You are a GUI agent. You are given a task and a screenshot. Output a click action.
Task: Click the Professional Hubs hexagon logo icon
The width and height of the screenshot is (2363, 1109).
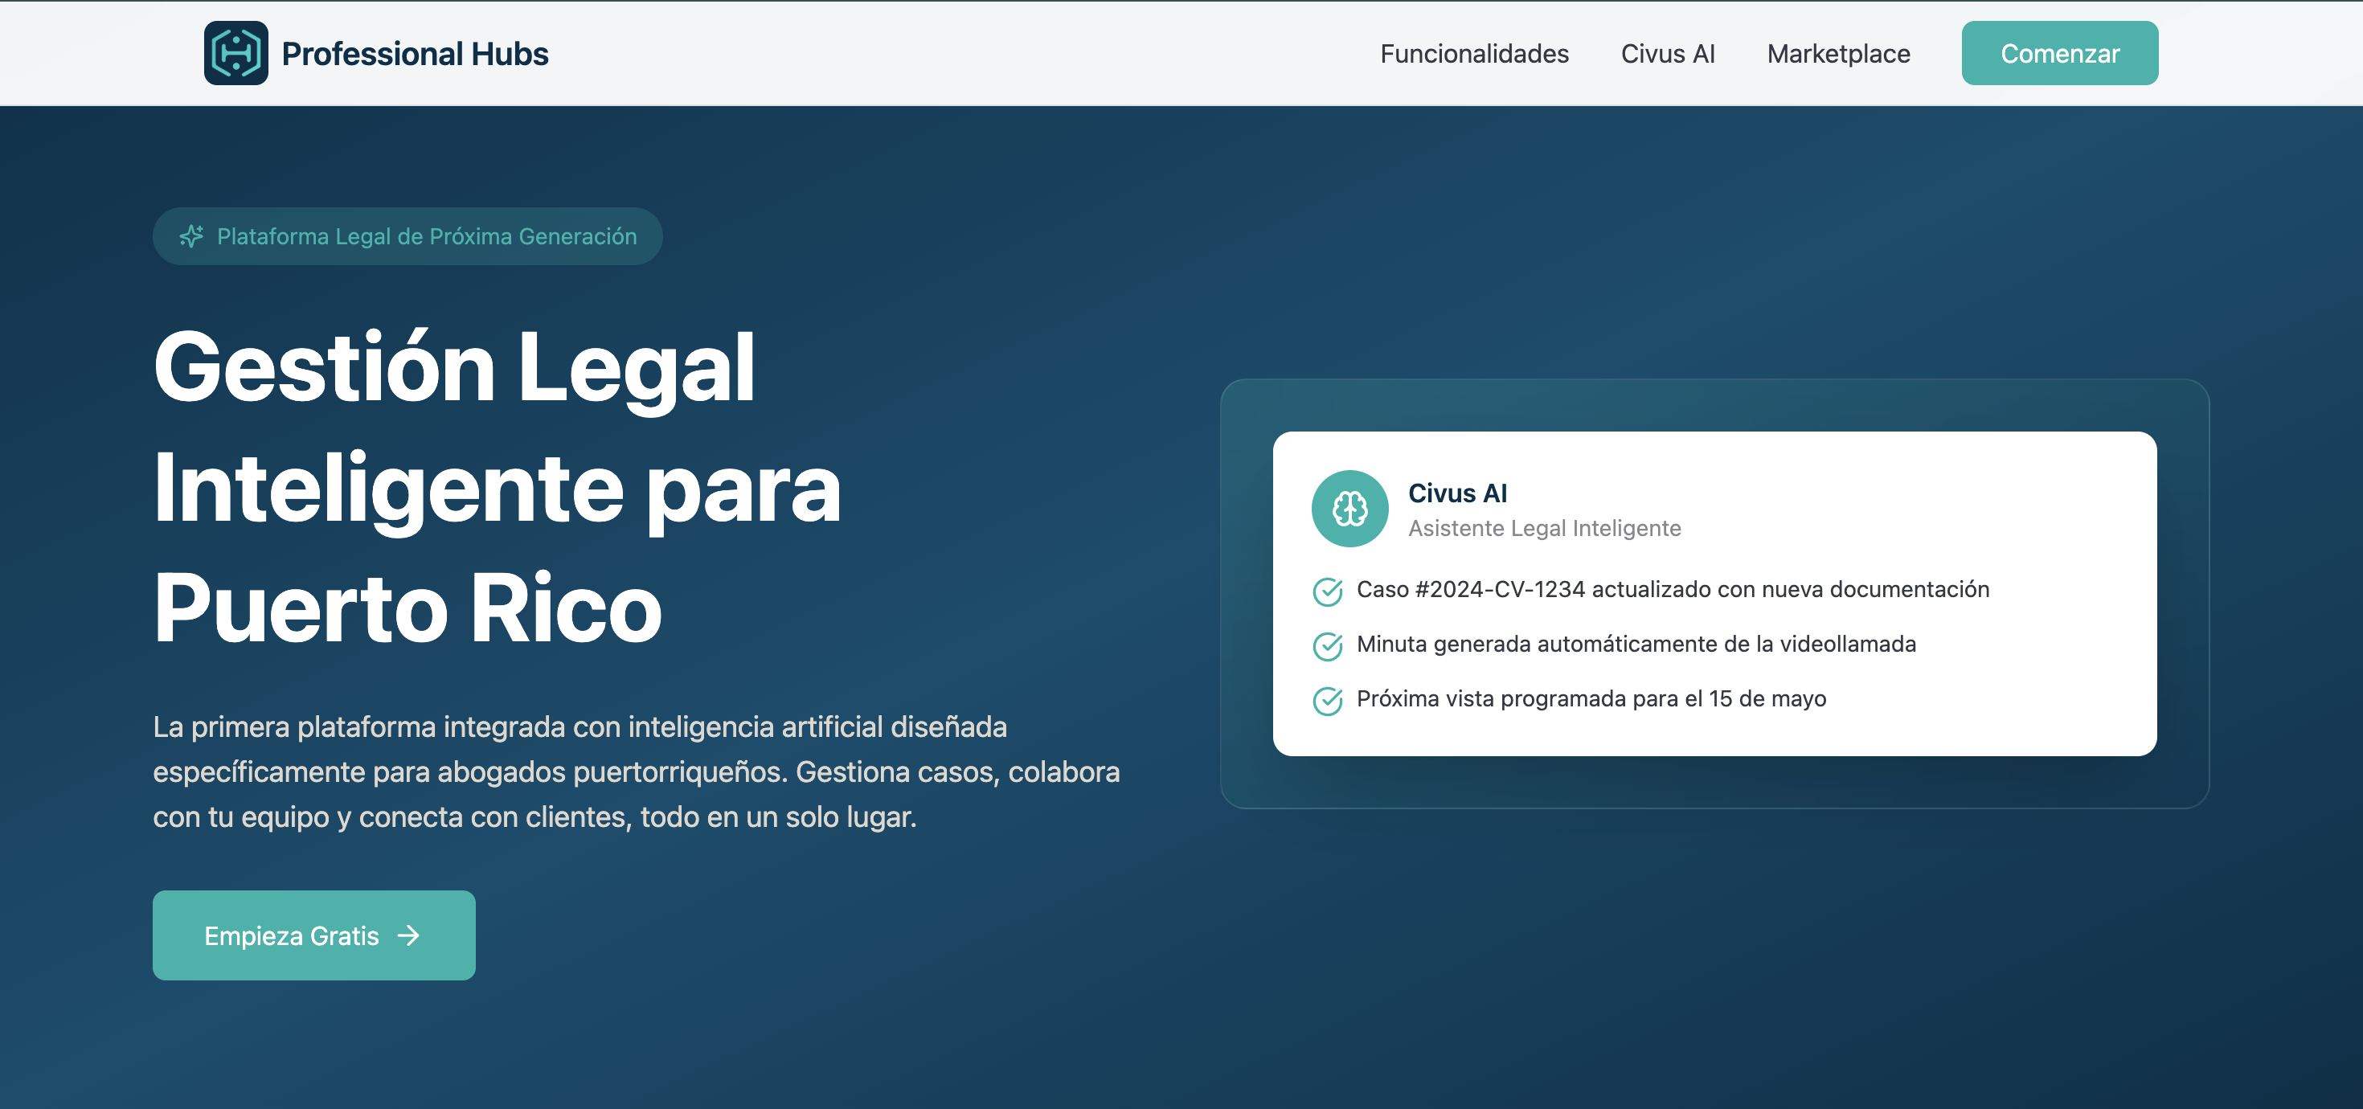coord(235,53)
